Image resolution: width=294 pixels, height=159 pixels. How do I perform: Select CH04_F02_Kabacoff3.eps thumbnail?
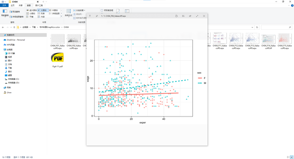(73, 42)
